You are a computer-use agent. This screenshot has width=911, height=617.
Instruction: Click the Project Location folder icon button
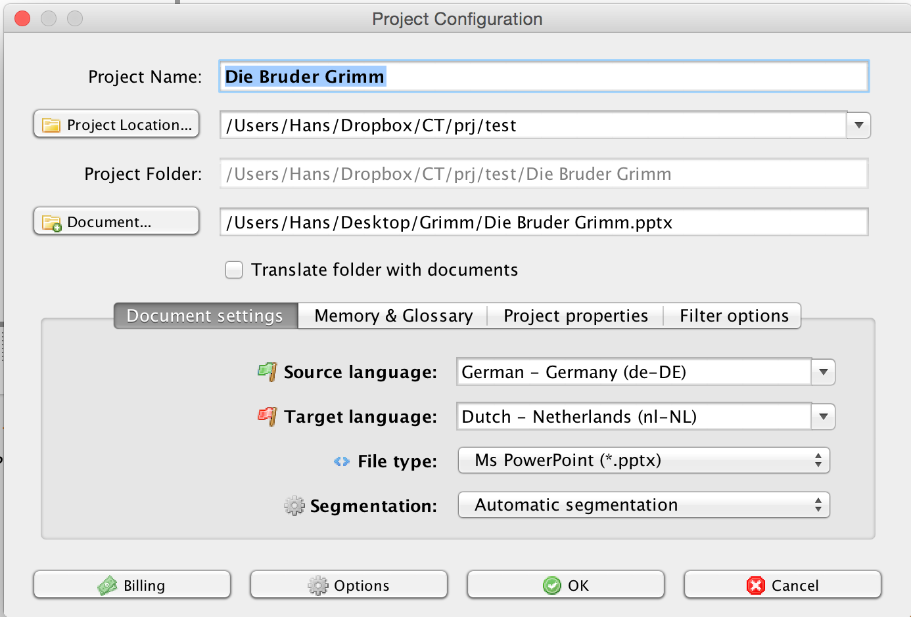coord(116,125)
